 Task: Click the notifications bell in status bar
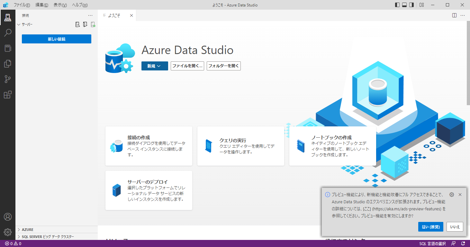(463, 243)
